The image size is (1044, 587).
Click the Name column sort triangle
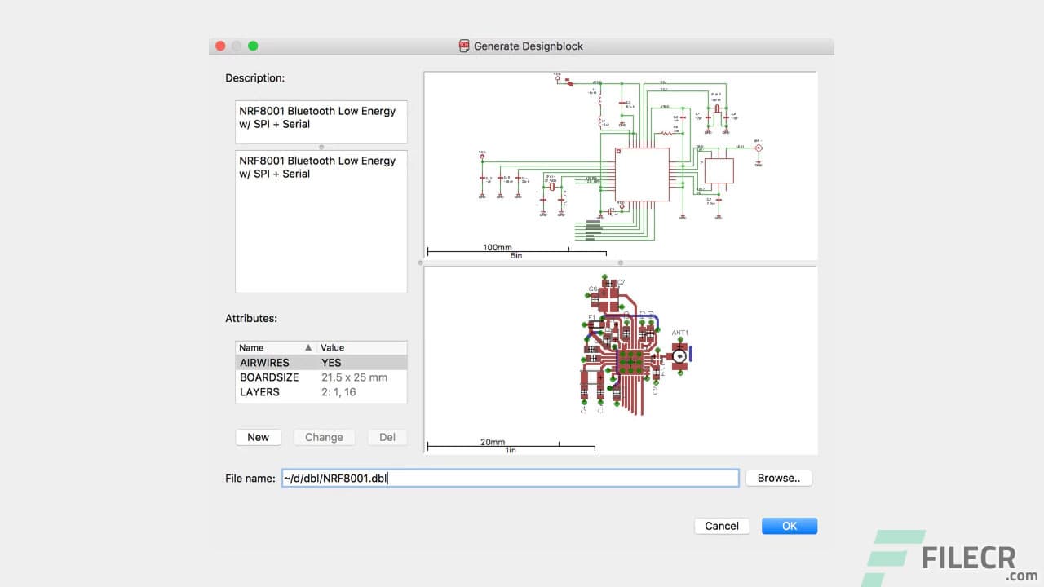tap(310, 347)
